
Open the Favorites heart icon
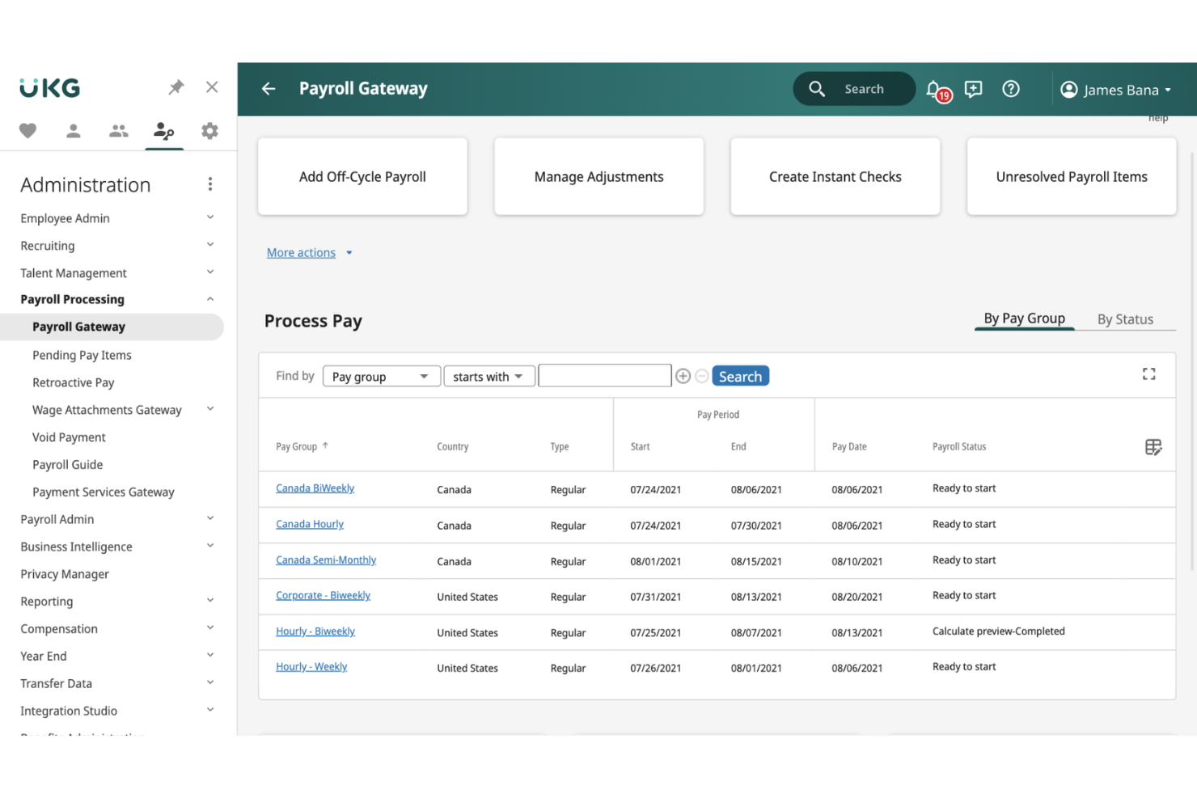tap(28, 130)
